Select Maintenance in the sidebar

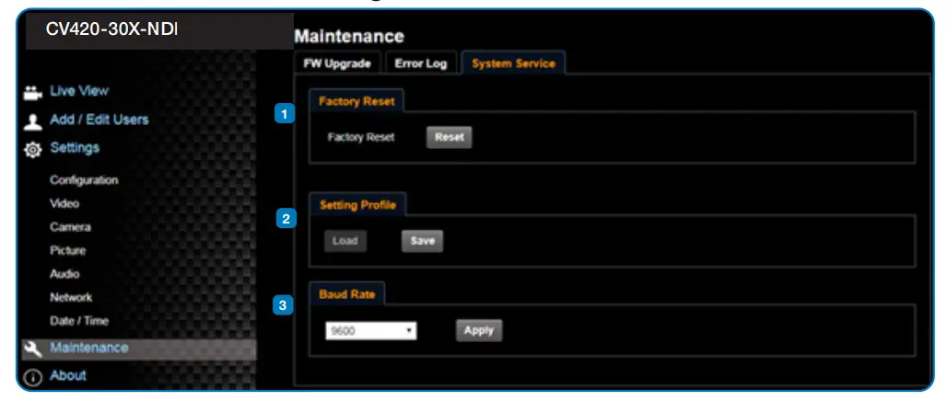(139, 349)
